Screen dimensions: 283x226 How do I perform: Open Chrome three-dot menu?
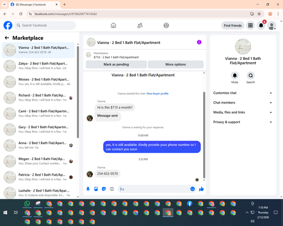(278, 14)
